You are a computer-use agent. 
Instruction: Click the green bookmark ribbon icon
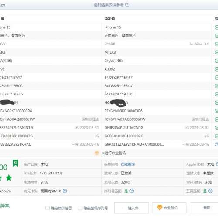(15, 163)
